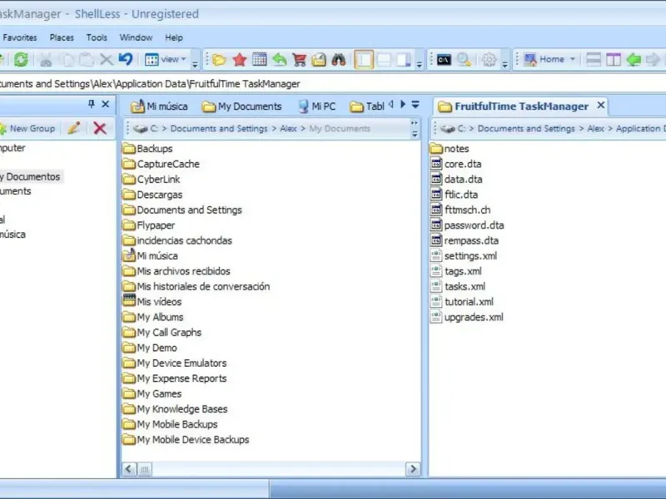Open the Tools menu
The height and width of the screenshot is (499, 666).
97,37
